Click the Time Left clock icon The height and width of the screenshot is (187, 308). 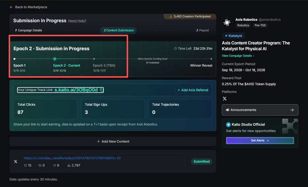[x=175, y=49]
